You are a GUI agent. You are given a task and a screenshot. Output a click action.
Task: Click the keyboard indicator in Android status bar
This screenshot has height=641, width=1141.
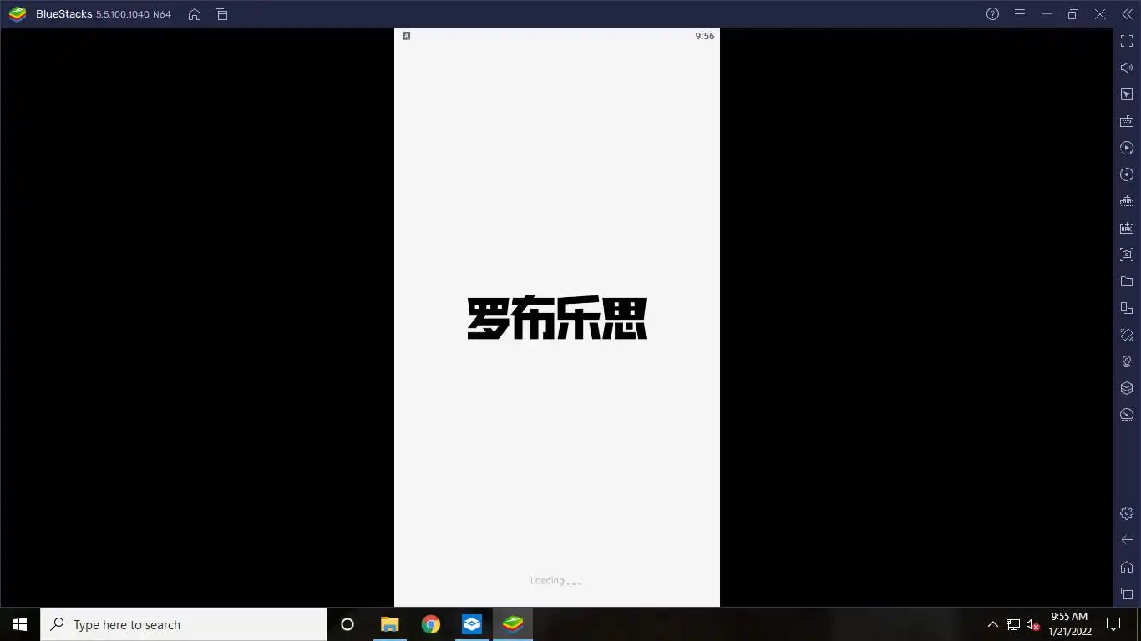(x=406, y=36)
